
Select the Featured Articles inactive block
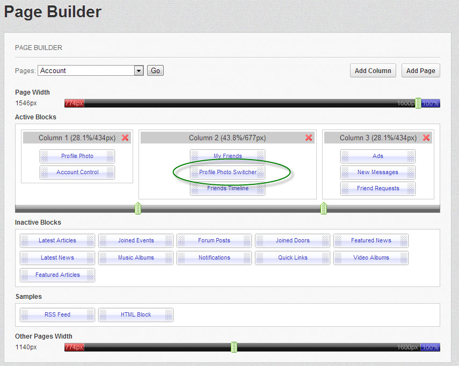[57, 275]
